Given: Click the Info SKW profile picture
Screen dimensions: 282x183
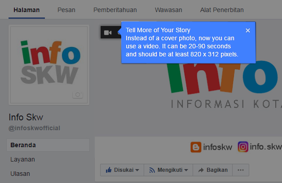Looking at the screenshot, I should point(49,65).
